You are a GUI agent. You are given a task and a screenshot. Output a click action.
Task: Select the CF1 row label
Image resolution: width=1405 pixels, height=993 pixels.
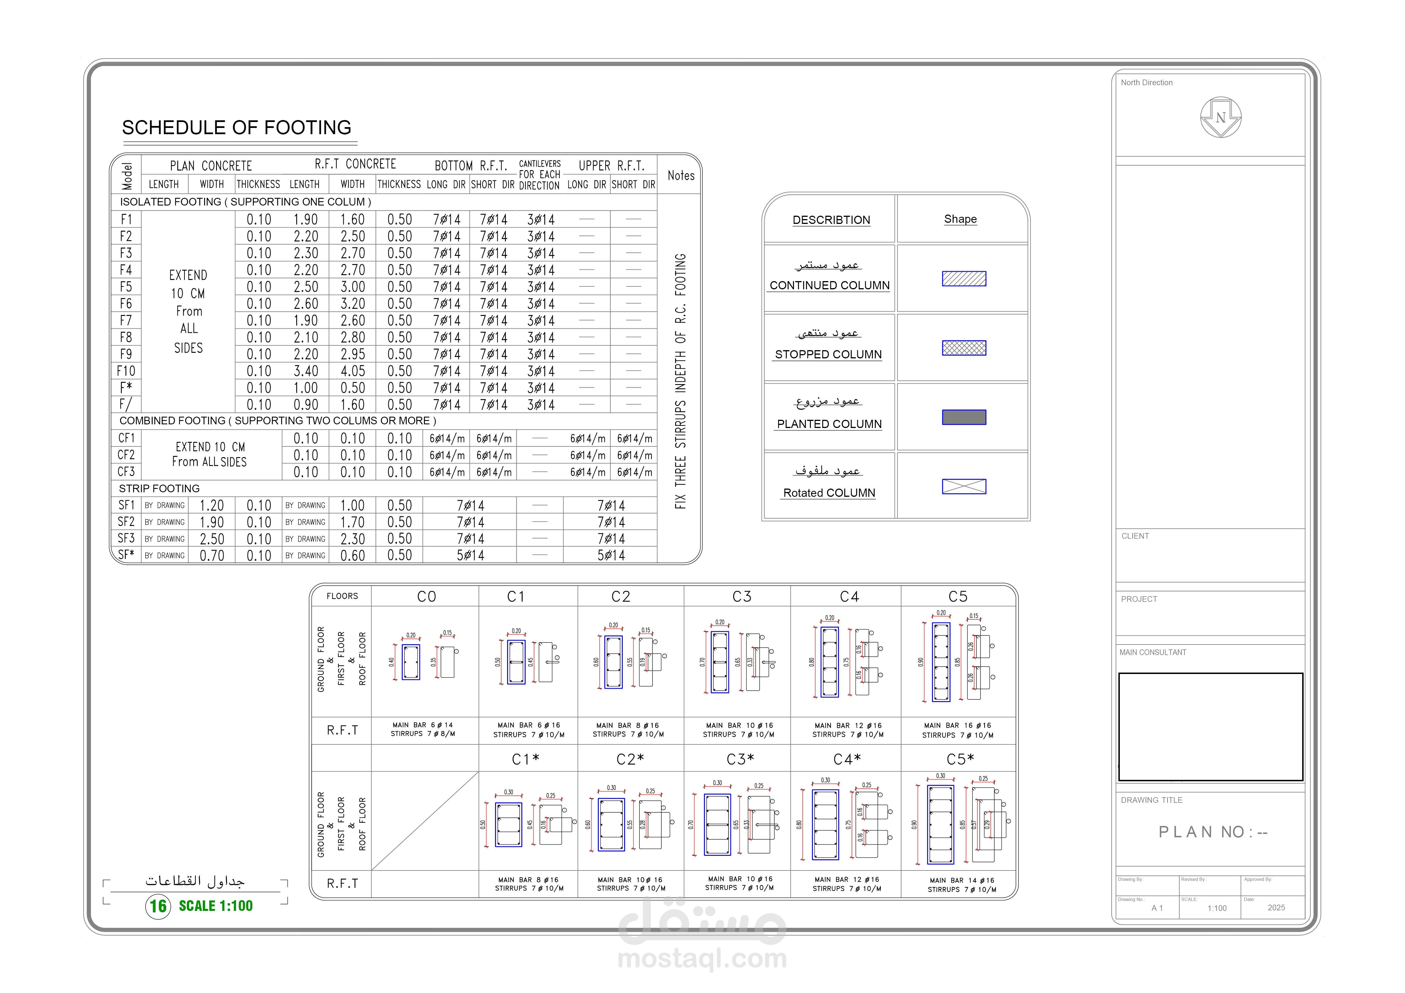(x=126, y=438)
